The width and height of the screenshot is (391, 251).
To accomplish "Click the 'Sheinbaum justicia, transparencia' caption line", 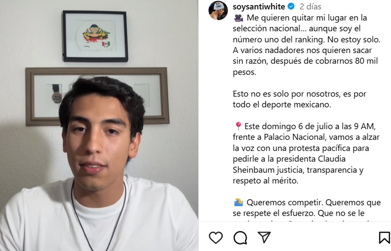I will click(x=298, y=170).
